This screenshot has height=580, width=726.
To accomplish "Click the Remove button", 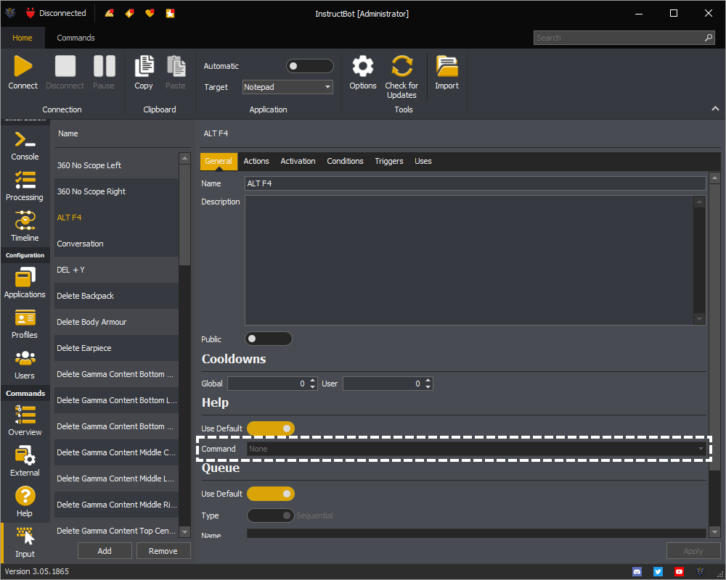I will (163, 551).
